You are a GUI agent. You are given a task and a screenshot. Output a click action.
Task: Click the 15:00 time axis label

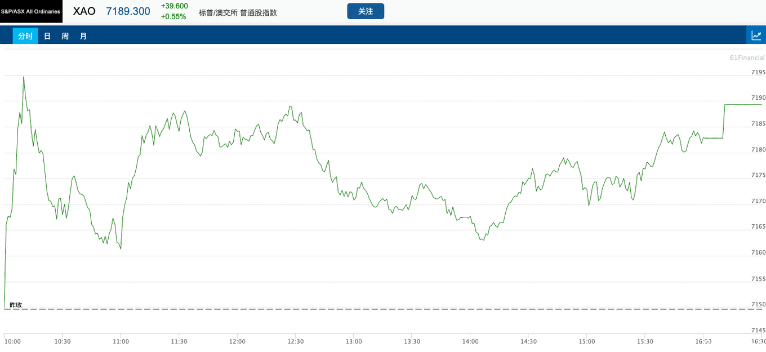pyautogui.click(x=587, y=341)
